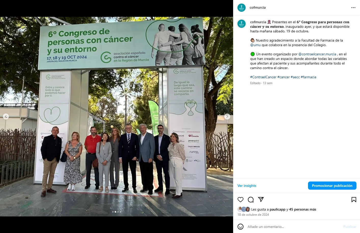This screenshot has height=233, width=360.
Task: Open paulicapp profile from likes
Action: (277, 209)
